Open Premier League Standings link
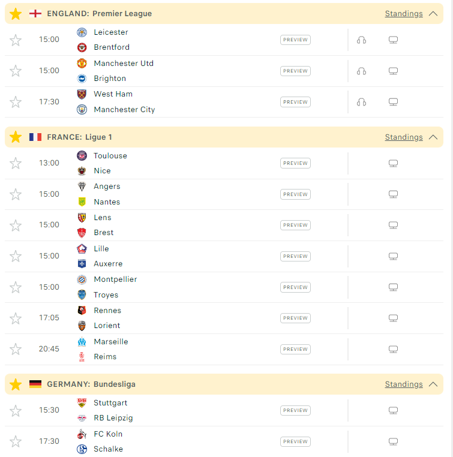The height and width of the screenshot is (457, 453). [404, 14]
